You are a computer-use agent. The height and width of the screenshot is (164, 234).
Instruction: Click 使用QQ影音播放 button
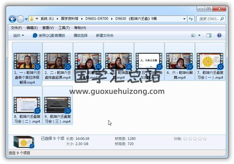click(49, 35)
